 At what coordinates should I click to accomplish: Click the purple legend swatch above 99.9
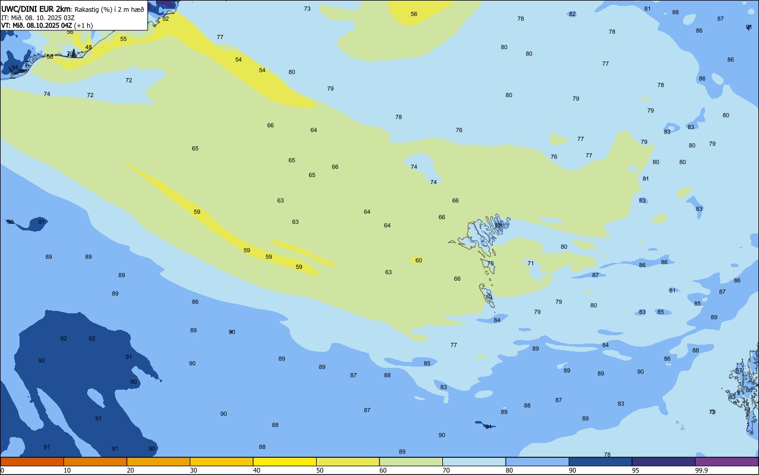click(x=726, y=461)
